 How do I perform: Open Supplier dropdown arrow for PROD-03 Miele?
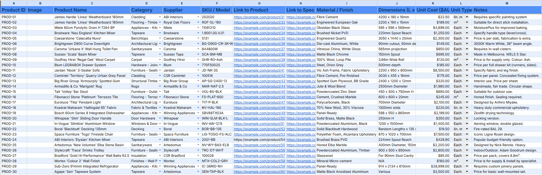pyautogui.click(x=198, y=28)
